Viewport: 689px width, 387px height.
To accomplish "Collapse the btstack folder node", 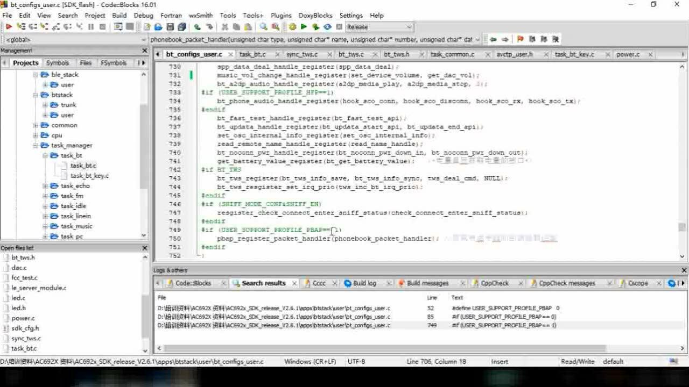I will 36,95.
